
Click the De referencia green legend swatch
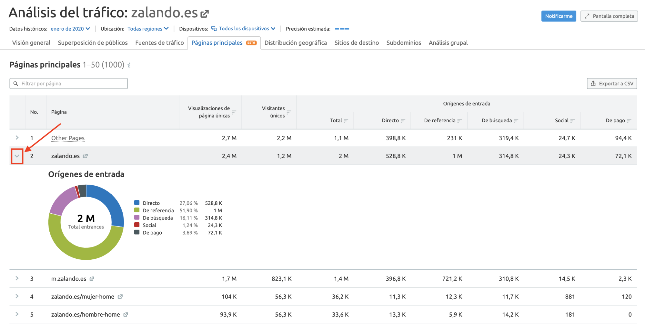point(137,210)
